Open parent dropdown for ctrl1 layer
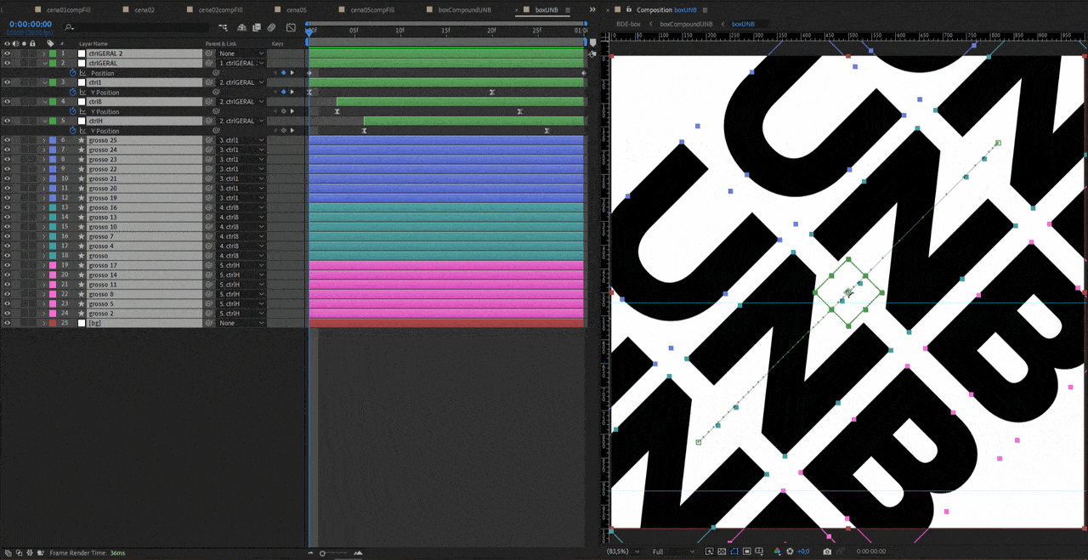This screenshot has height=560, width=1088. click(x=241, y=82)
